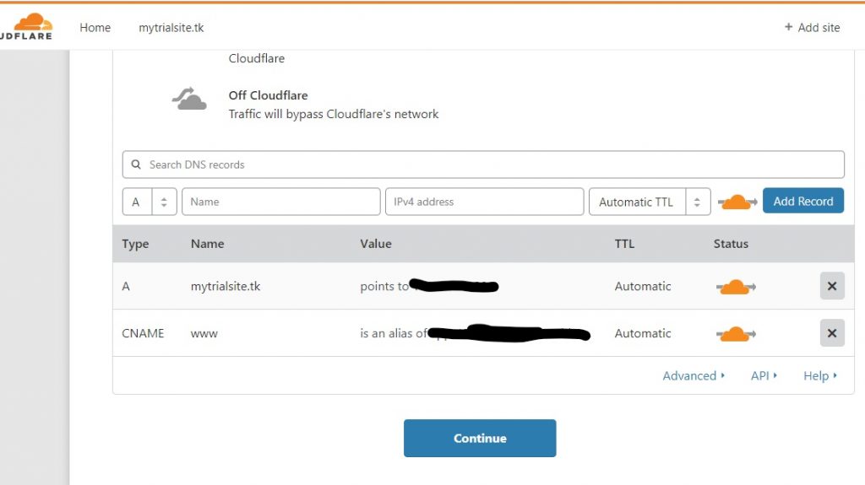The height and width of the screenshot is (485, 865).
Task: Open the mytrialsite.tk nav item
Action: pos(171,28)
